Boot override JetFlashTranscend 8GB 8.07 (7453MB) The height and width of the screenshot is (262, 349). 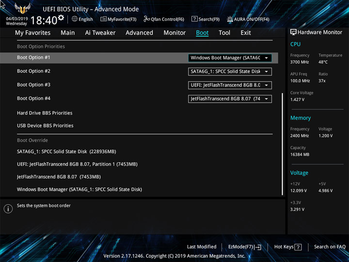coord(59,177)
